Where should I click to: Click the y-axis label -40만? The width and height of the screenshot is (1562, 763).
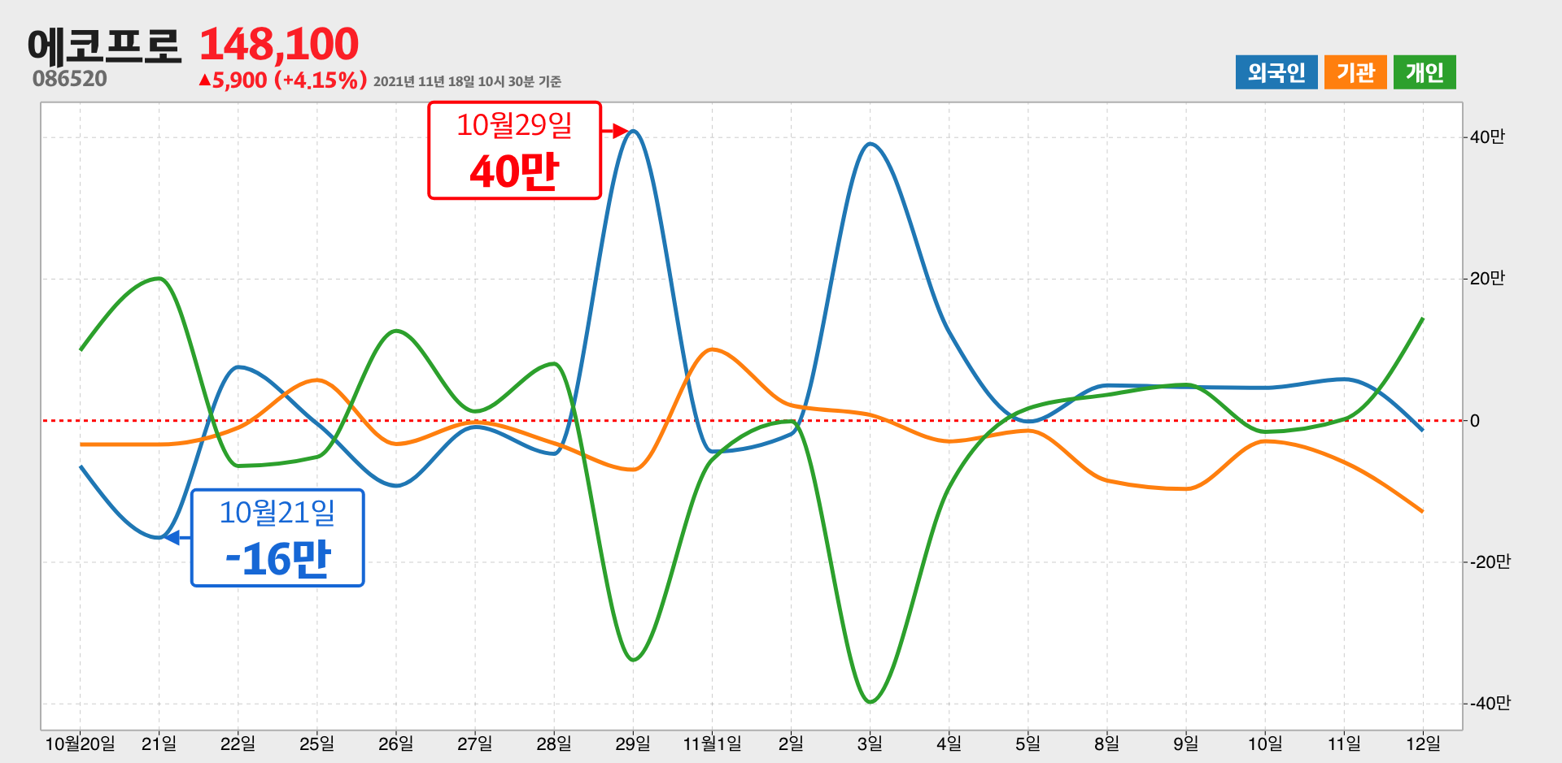[x=1490, y=703]
